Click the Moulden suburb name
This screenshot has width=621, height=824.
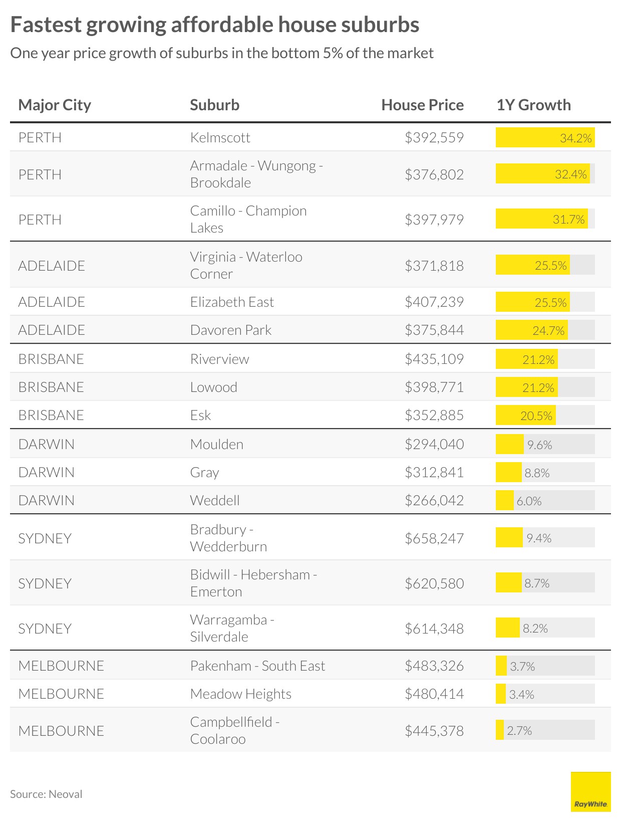tap(216, 444)
